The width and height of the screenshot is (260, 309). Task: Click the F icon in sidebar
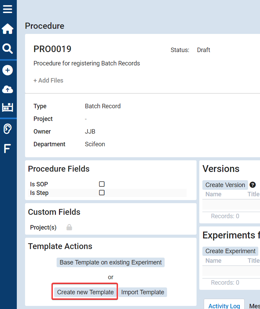7,149
